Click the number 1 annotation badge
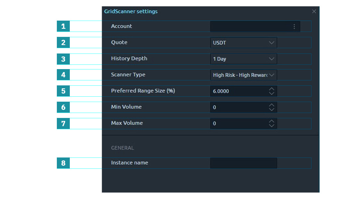The image size is (359, 202). (x=63, y=26)
